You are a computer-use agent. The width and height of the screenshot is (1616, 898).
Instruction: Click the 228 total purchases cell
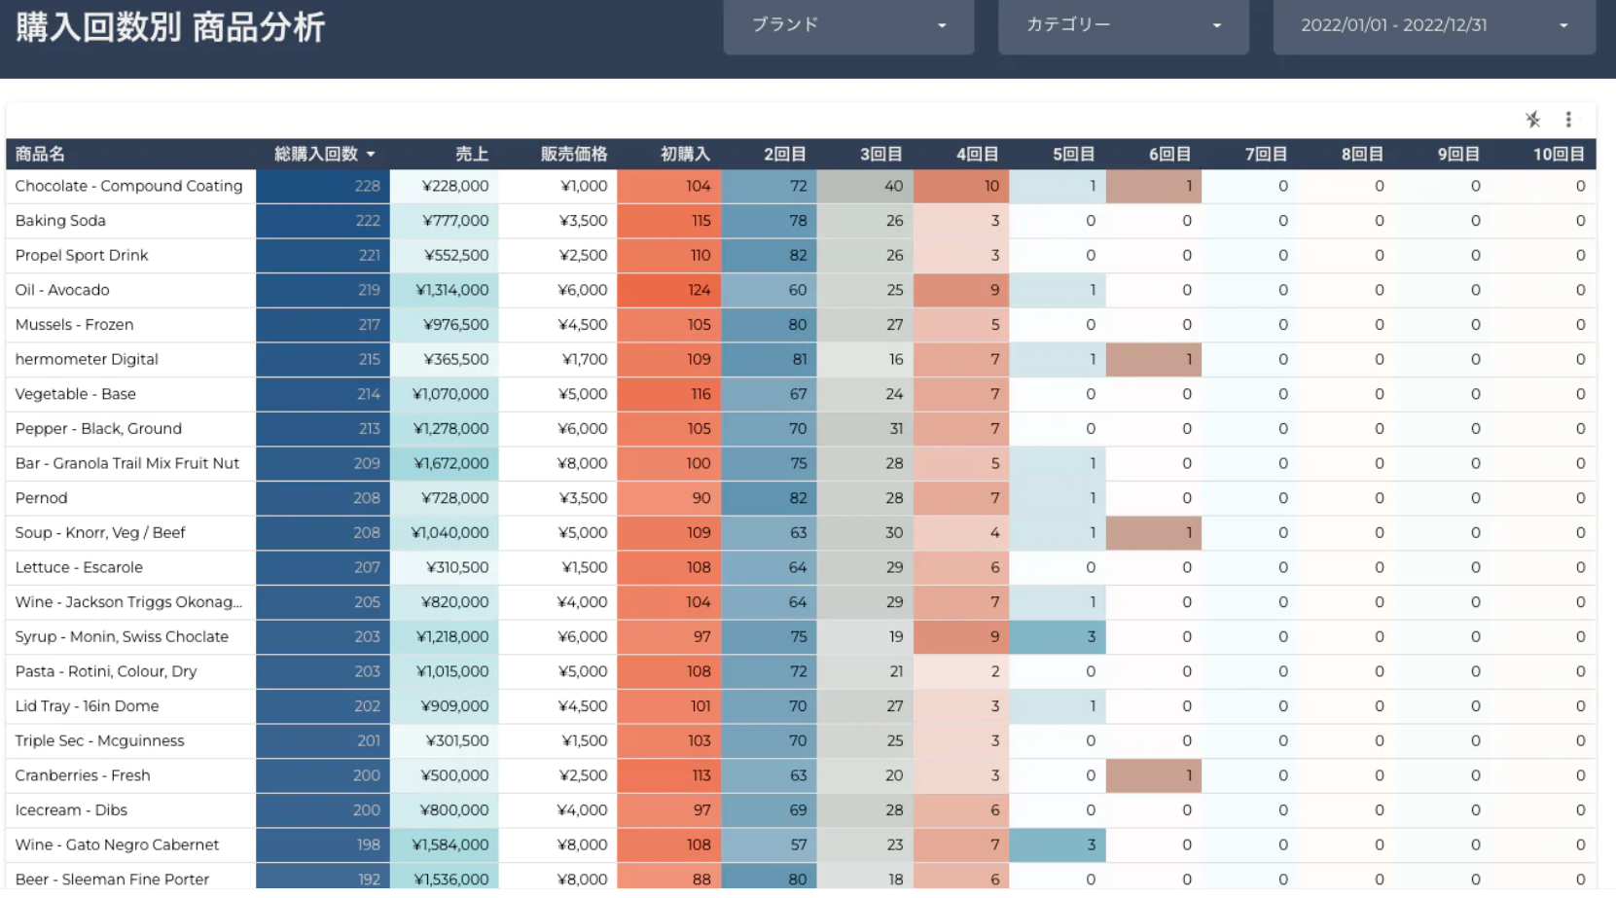tap(323, 186)
